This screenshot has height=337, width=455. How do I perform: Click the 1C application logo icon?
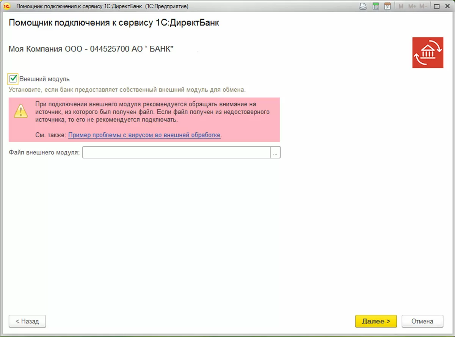coord(6,6)
